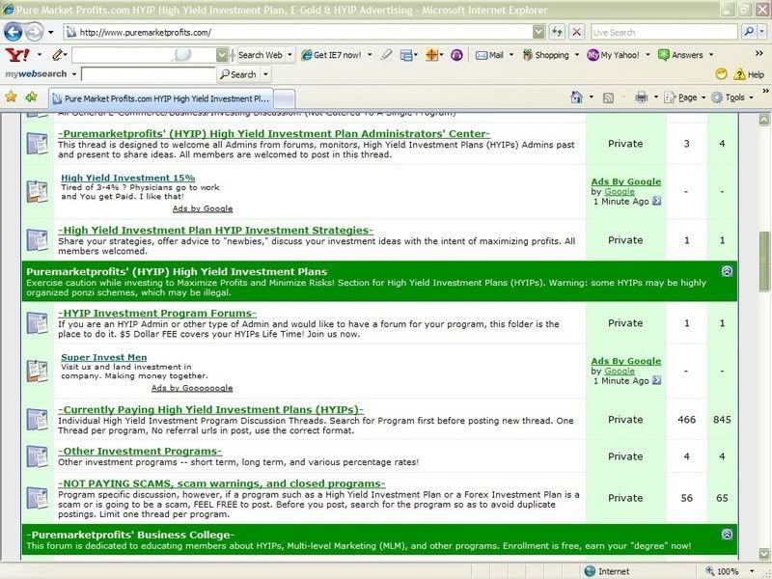Expand the Yahoo toolbar overflow chevron

coord(758,53)
